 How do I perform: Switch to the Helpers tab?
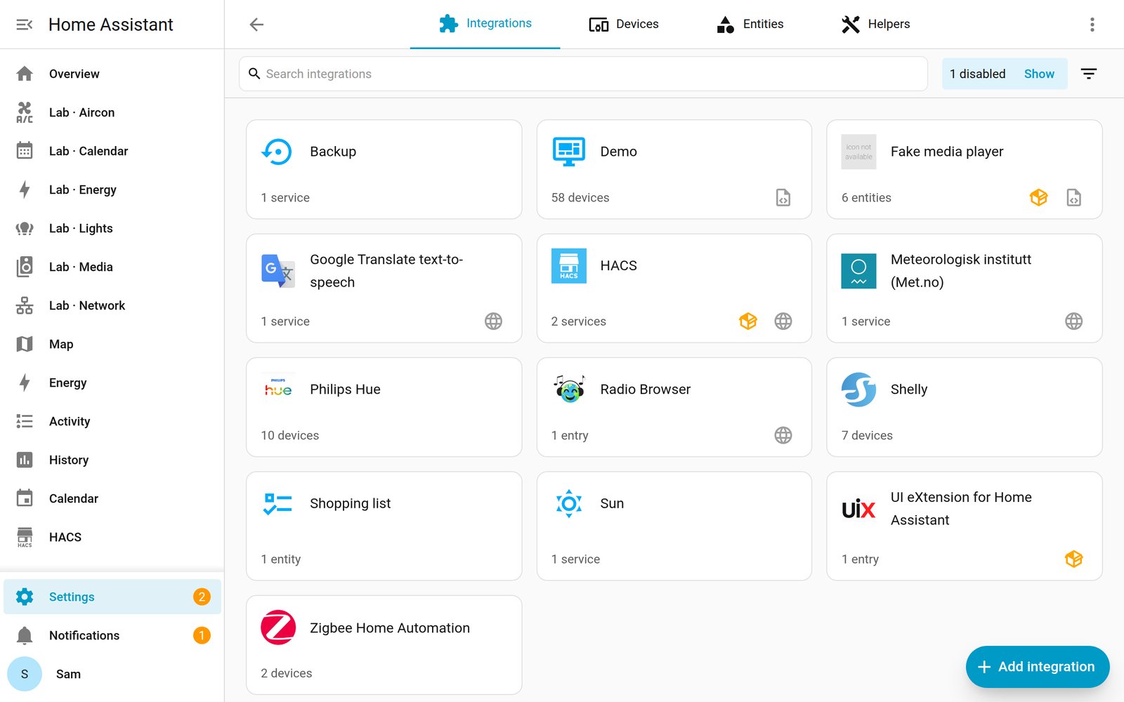(875, 25)
